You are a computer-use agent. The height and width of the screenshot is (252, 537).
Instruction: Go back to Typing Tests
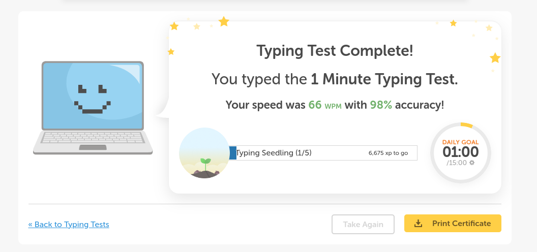pos(69,224)
